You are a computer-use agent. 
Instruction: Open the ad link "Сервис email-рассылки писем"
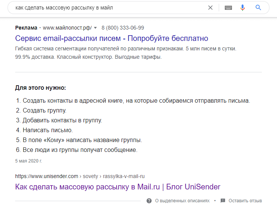(112, 38)
